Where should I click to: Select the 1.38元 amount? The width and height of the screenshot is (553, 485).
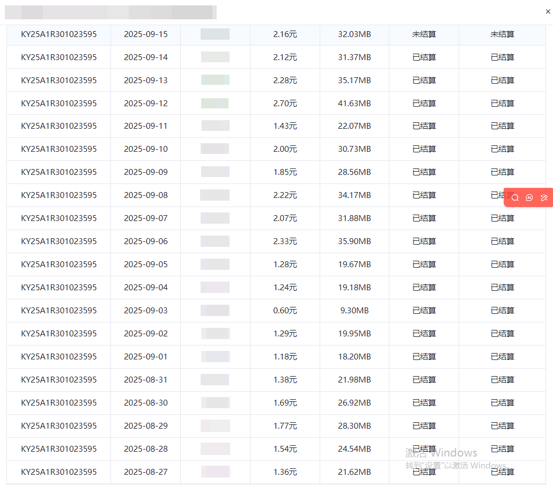click(x=285, y=379)
